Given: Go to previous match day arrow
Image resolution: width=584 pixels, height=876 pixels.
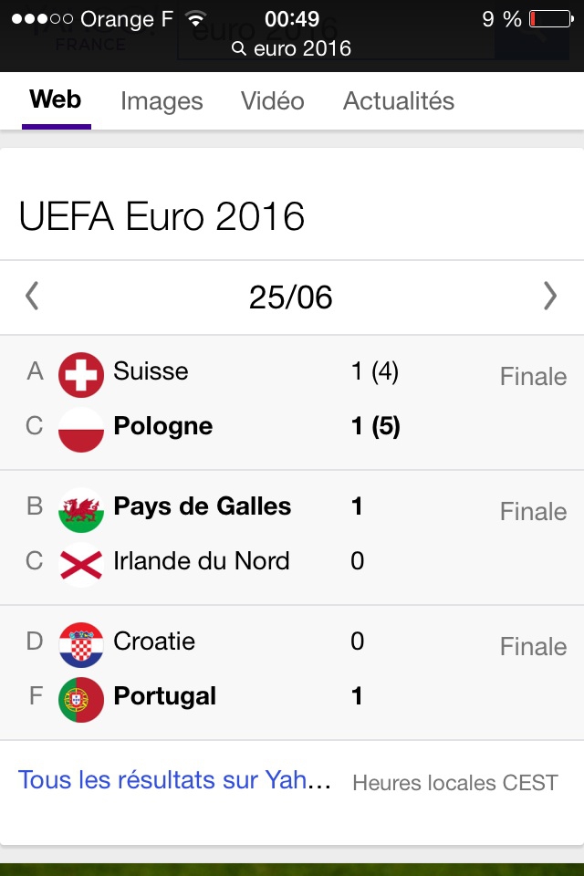Looking at the screenshot, I should tap(33, 296).
